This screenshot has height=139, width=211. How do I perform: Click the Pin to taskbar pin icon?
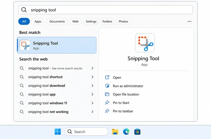[107, 111]
